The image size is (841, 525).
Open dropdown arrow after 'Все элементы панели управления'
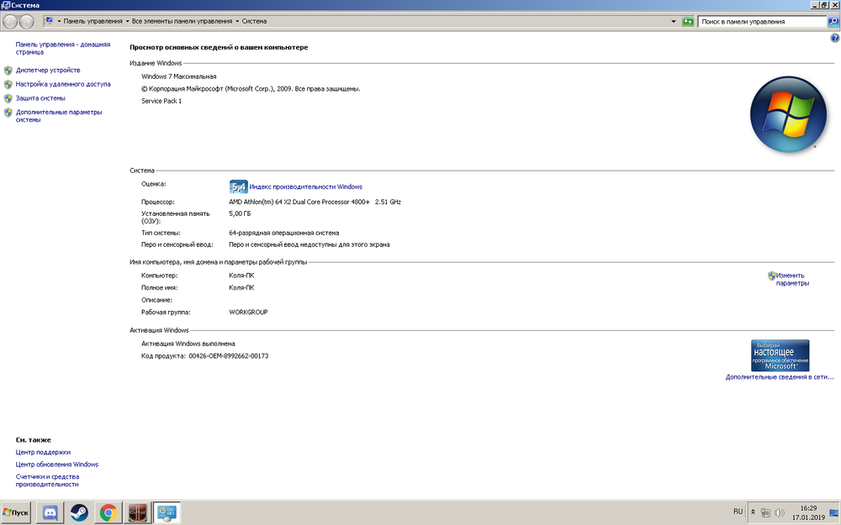[x=237, y=21]
